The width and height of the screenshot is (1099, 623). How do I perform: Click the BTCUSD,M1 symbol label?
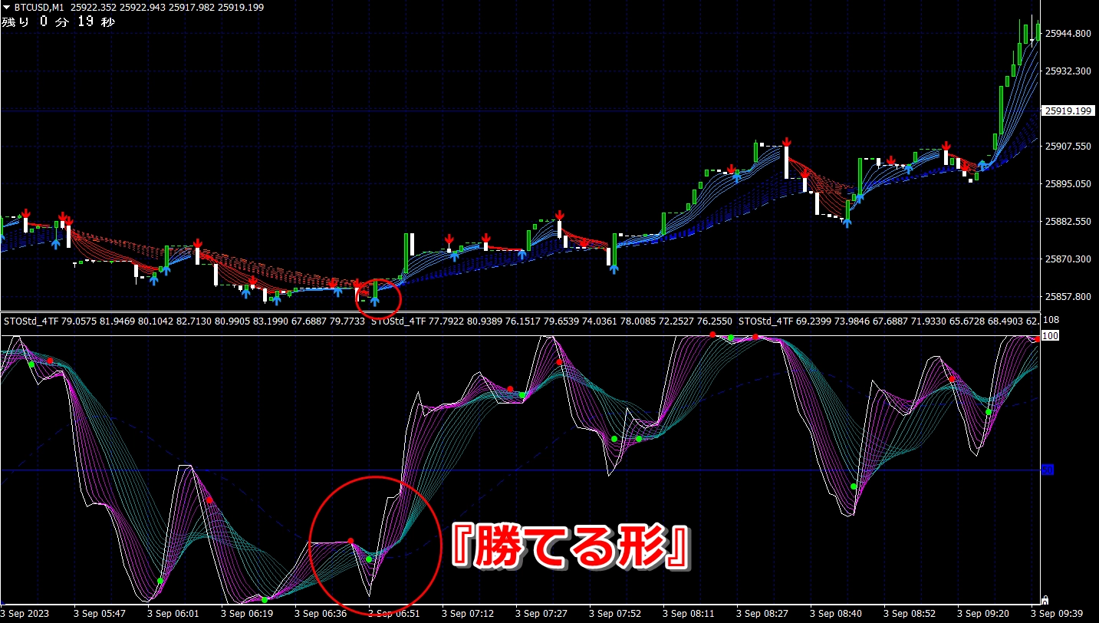(39, 7)
